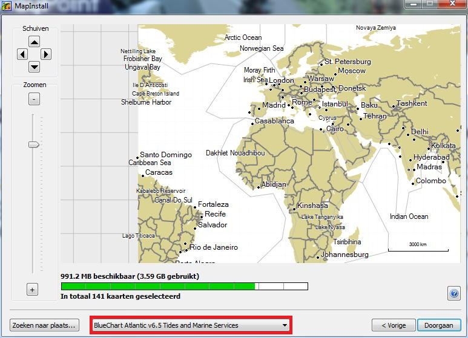Click the Madrid label on the map
Image resolution: width=468 pixels, height=338 pixels.
point(274,105)
